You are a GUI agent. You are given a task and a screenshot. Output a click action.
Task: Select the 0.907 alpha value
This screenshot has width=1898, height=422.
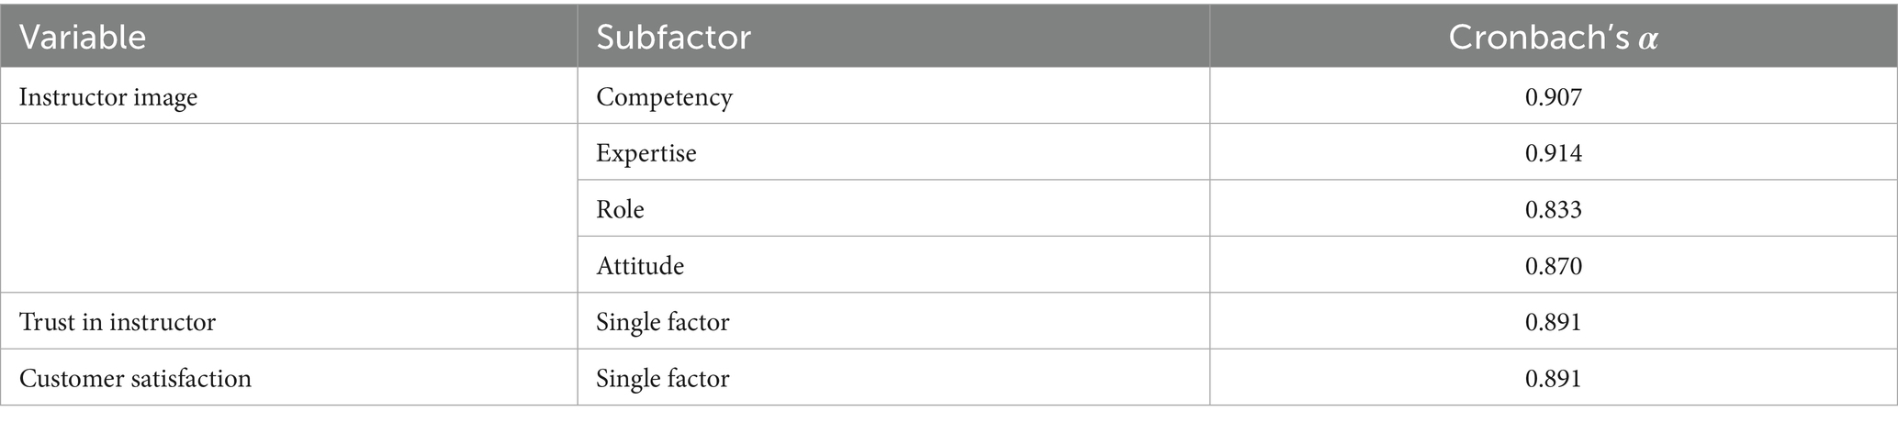click(x=1553, y=97)
